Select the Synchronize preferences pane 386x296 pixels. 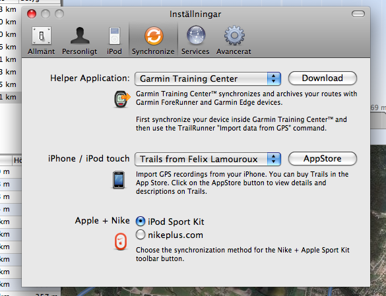pyautogui.click(x=153, y=41)
